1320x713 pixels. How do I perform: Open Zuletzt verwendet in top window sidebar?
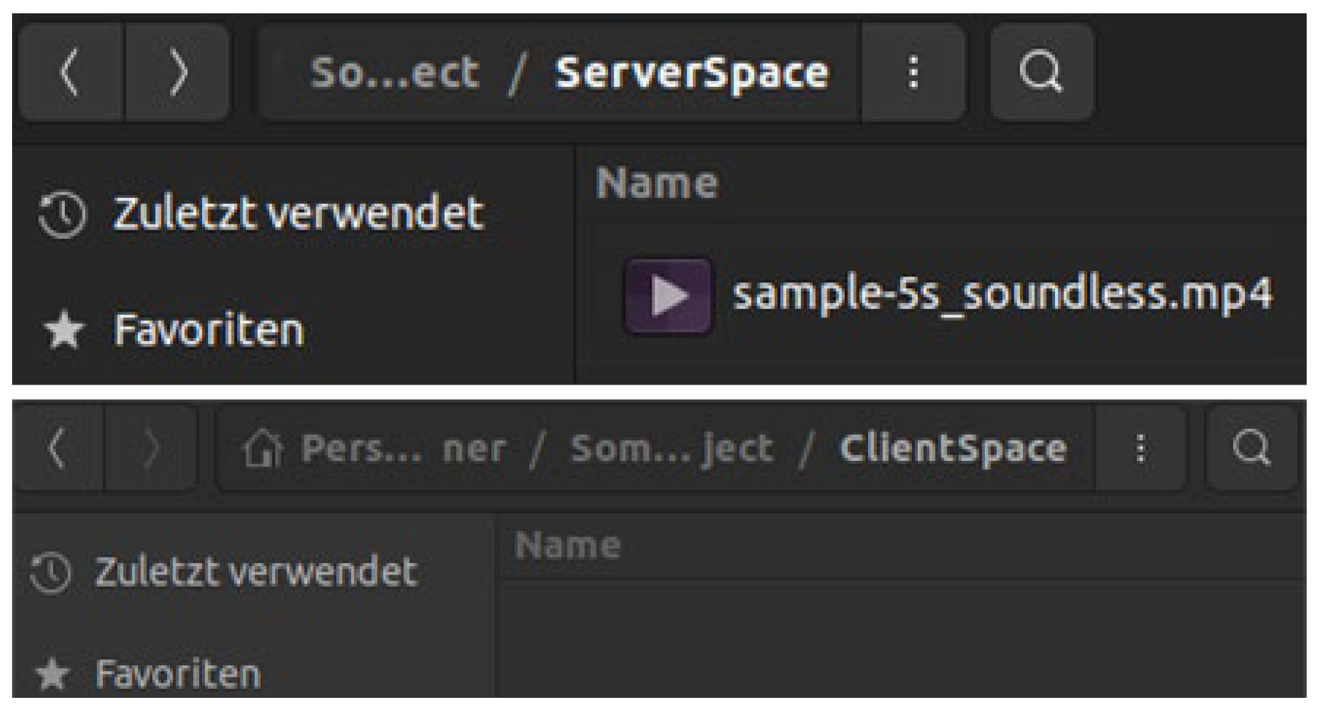pyautogui.click(x=298, y=214)
